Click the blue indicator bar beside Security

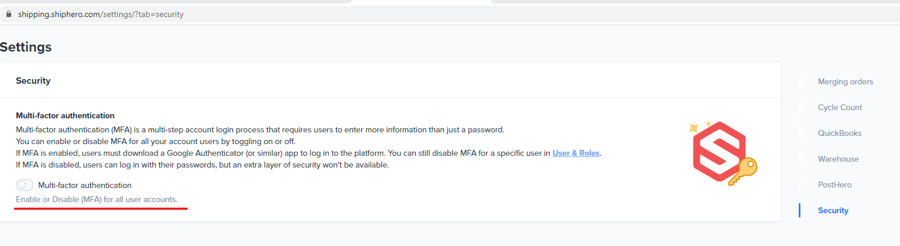click(x=799, y=210)
